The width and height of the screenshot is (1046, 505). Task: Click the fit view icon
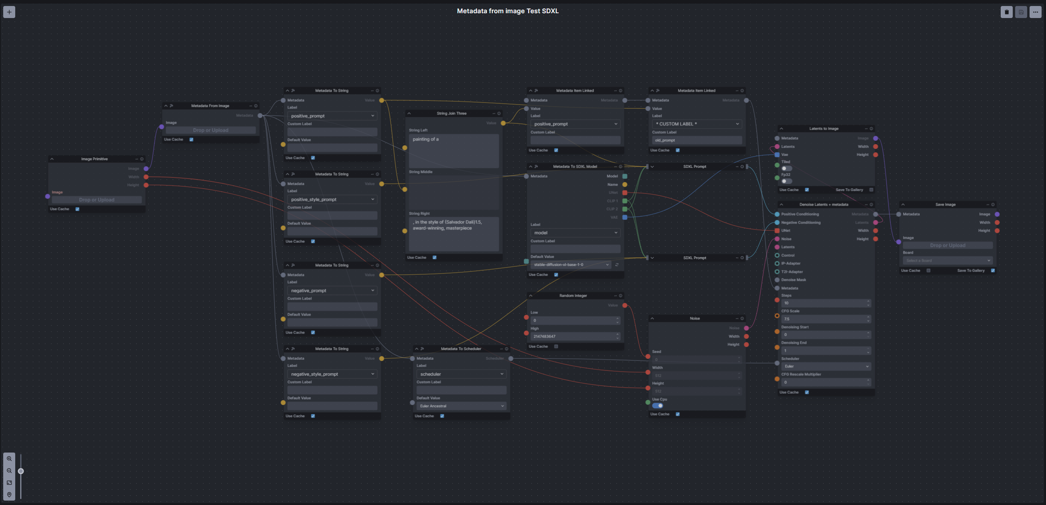pyautogui.click(x=9, y=483)
